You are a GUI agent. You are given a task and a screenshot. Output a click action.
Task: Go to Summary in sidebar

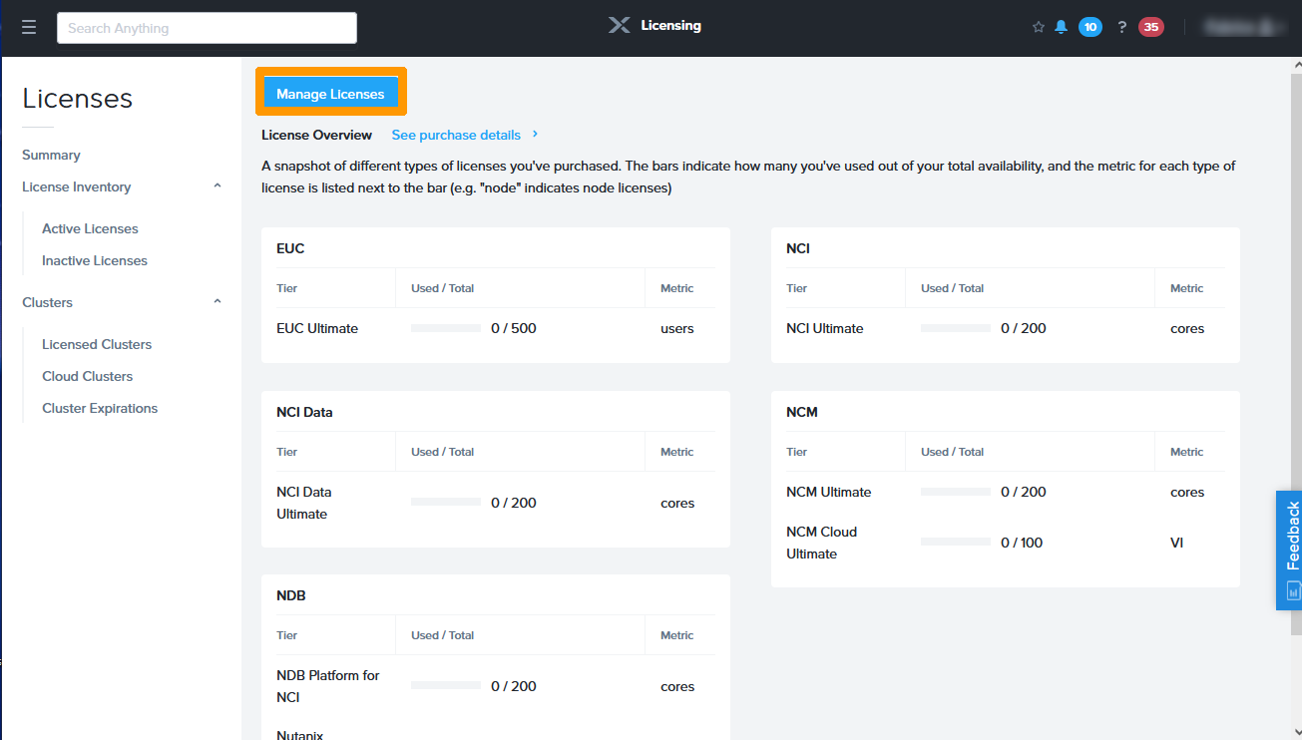tap(51, 155)
